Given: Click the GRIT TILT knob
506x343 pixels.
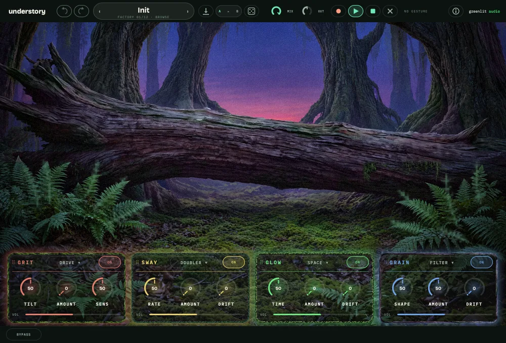Looking at the screenshot, I should point(30,287).
